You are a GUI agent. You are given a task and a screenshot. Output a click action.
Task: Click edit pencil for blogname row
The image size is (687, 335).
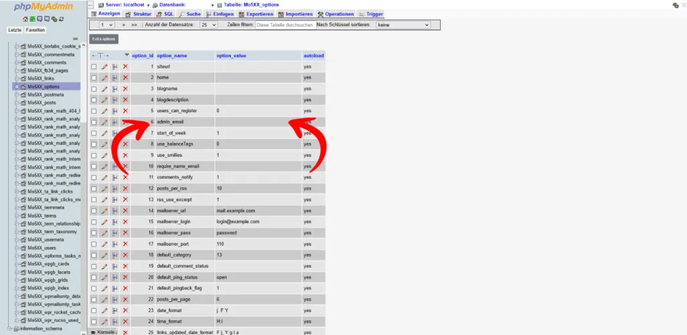[x=104, y=89]
